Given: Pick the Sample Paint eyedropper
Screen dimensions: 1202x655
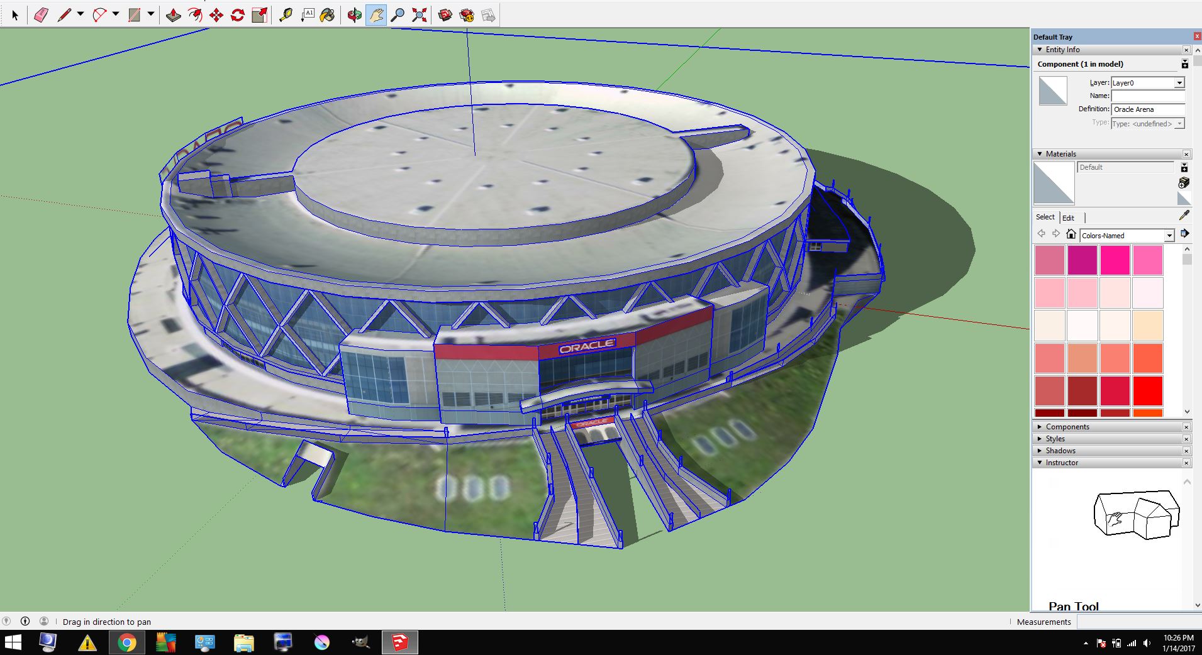Looking at the screenshot, I should 1184,216.
